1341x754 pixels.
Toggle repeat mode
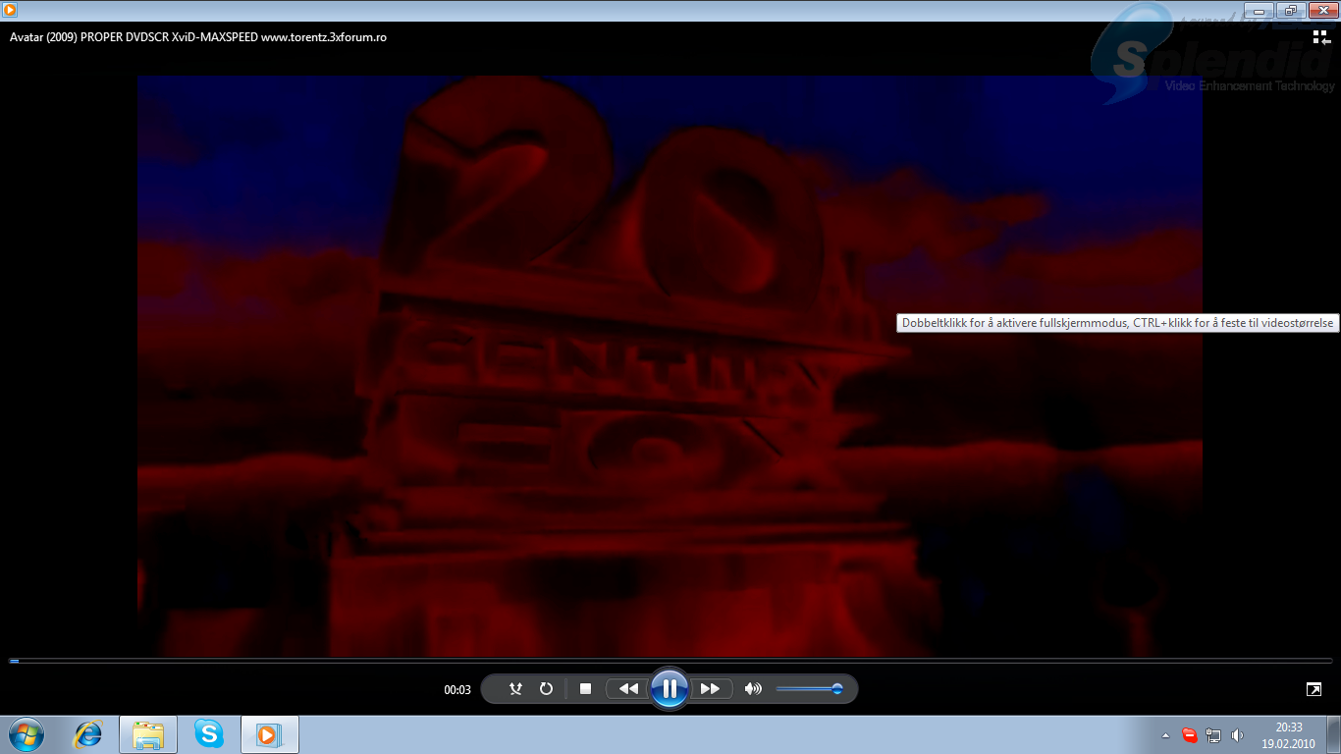click(x=546, y=689)
